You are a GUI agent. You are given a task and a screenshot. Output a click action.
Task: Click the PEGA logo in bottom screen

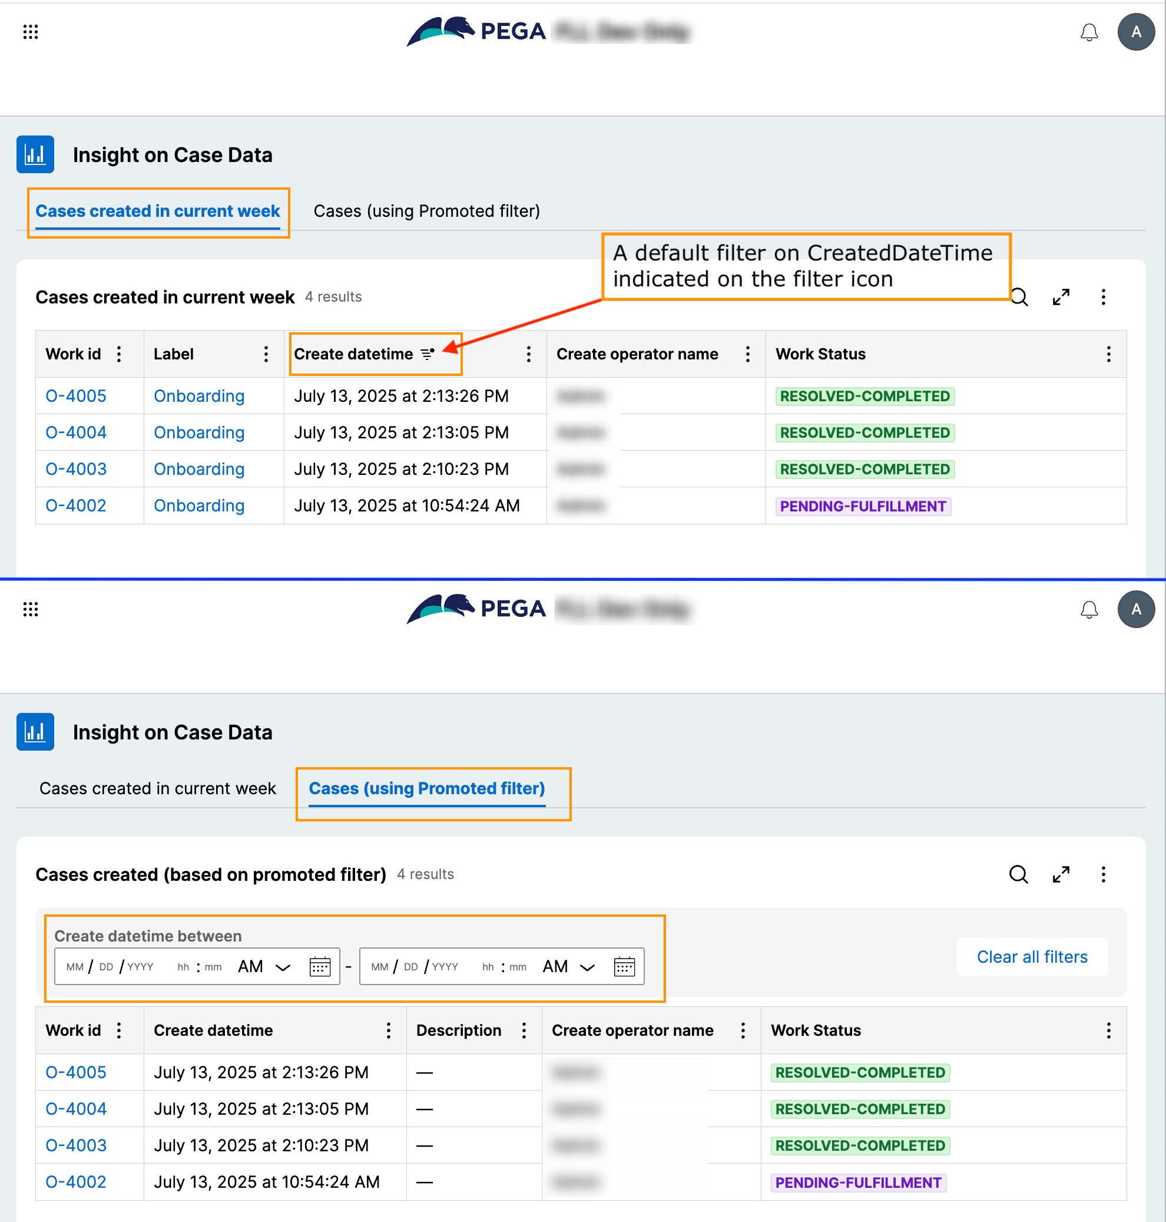click(476, 607)
